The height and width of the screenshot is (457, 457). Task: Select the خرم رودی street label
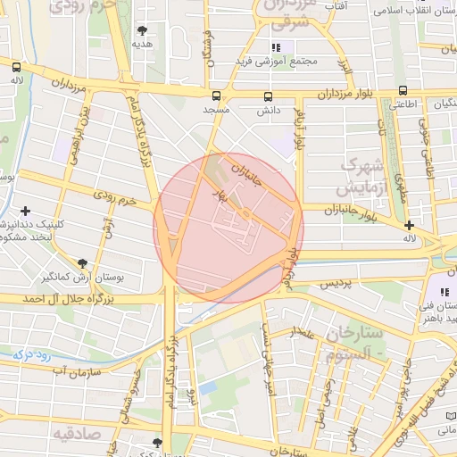tap(115, 198)
